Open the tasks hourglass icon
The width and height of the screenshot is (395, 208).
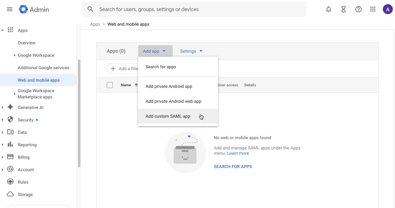pyautogui.click(x=344, y=9)
